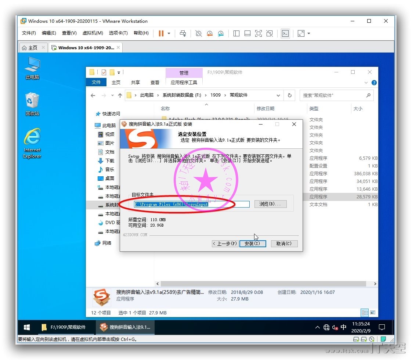Open the dropdown arrow beside the pause button
This screenshot has width=412, height=360.
(169, 33)
